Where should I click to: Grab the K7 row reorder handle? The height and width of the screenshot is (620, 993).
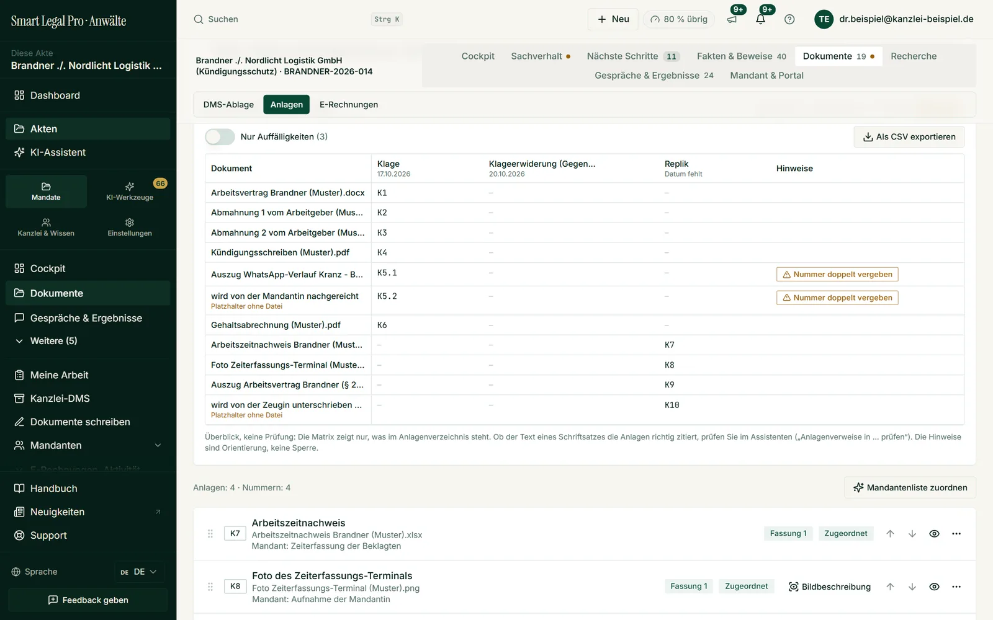pos(210,534)
